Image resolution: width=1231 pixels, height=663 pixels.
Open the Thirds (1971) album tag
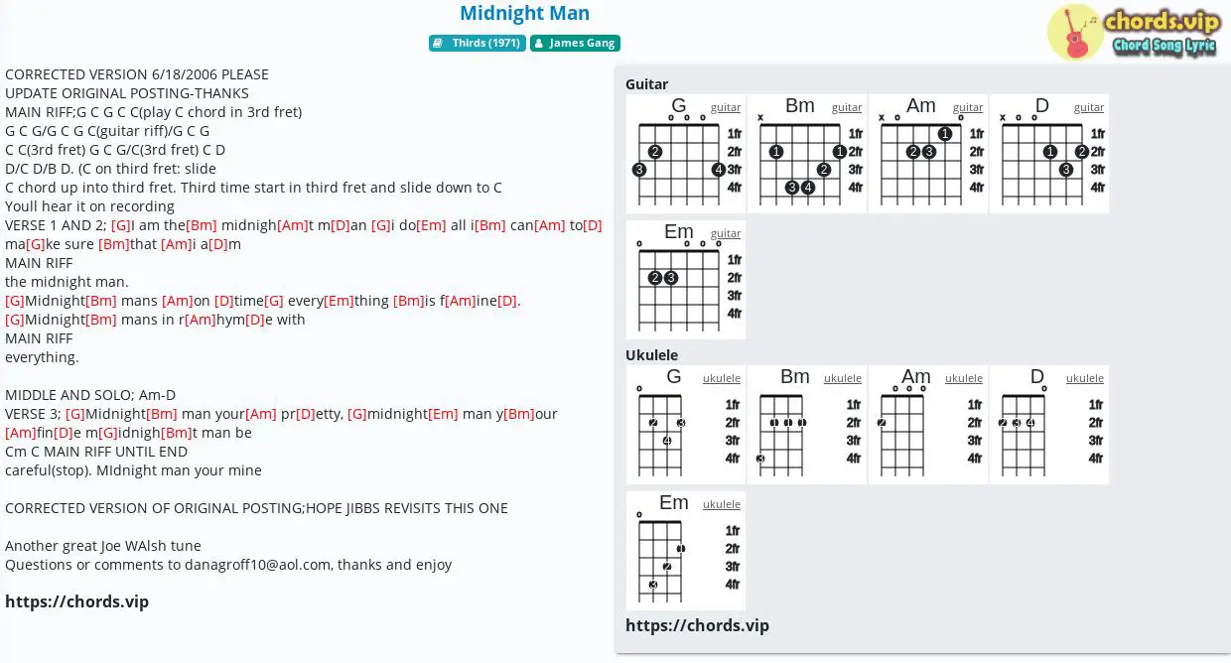(478, 43)
